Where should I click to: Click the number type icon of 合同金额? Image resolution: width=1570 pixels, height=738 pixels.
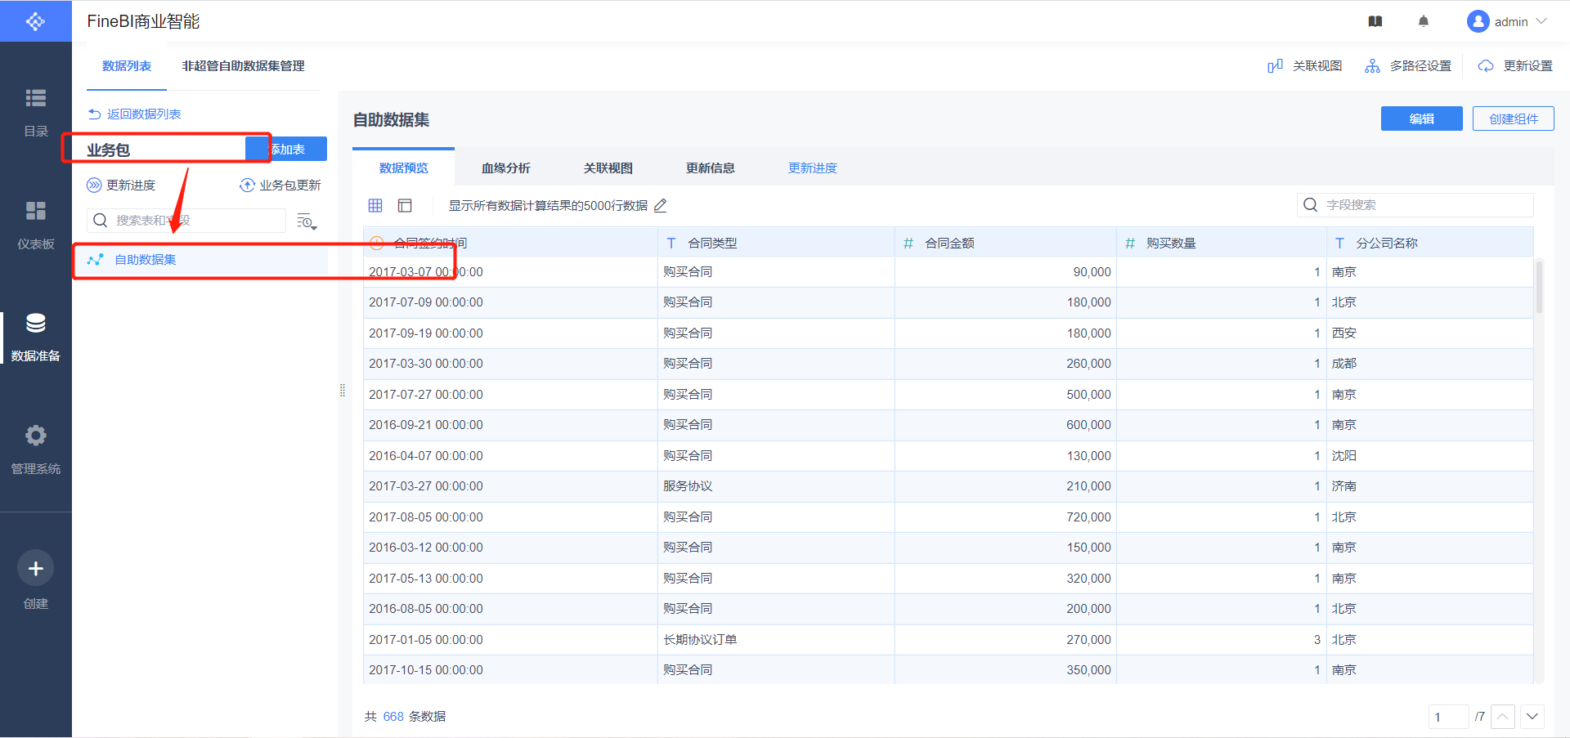[x=908, y=243]
